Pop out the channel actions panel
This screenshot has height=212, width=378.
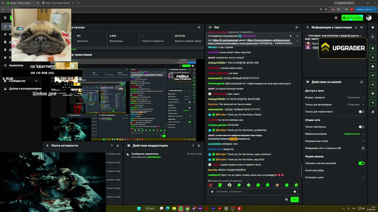[362, 82]
